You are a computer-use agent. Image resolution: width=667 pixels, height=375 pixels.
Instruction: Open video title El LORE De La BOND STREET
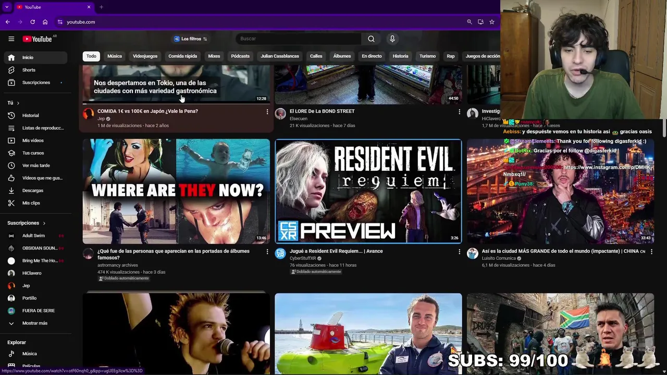coord(322,111)
